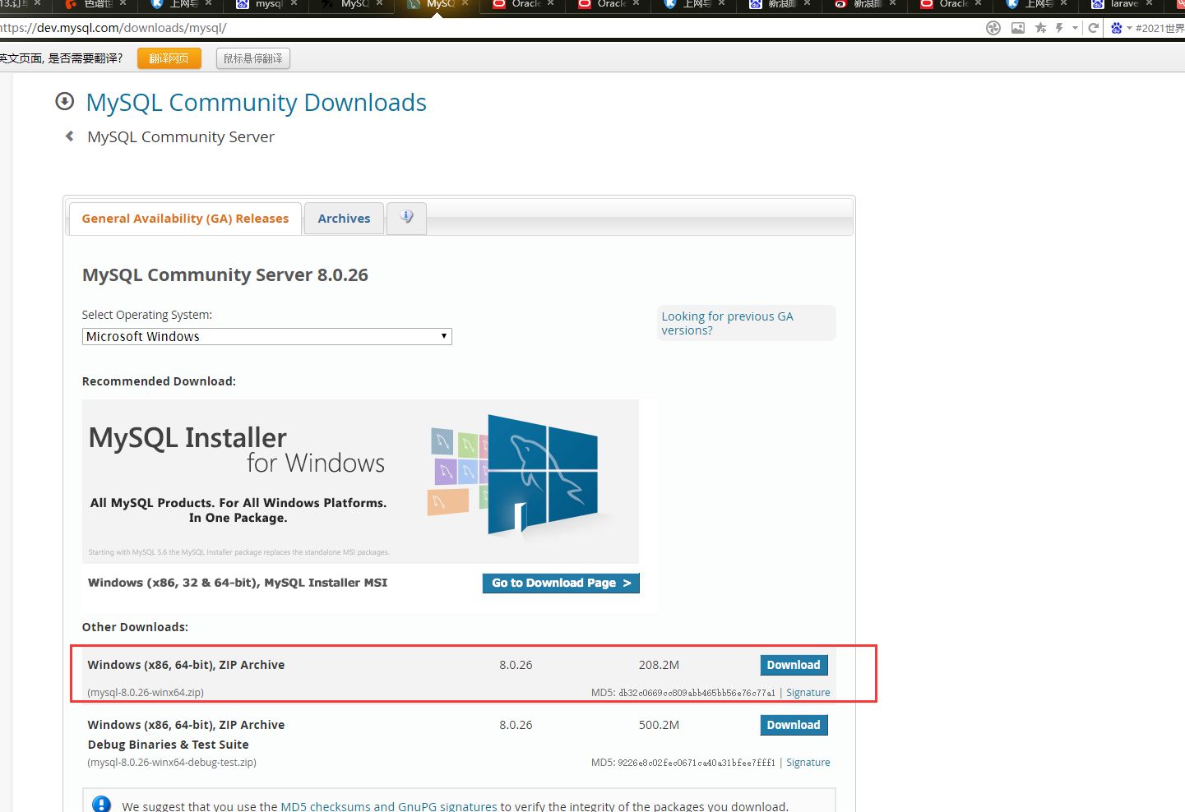Click the Other Downloads: label
Viewport: 1185px width, 812px height.
coord(135,627)
